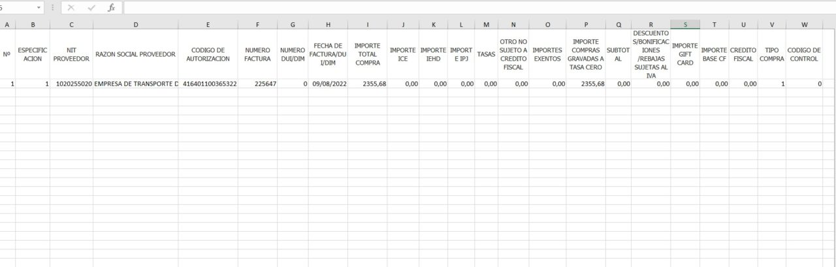Select column D header
This screenshot has width=836, height=267.
[135, 25]
